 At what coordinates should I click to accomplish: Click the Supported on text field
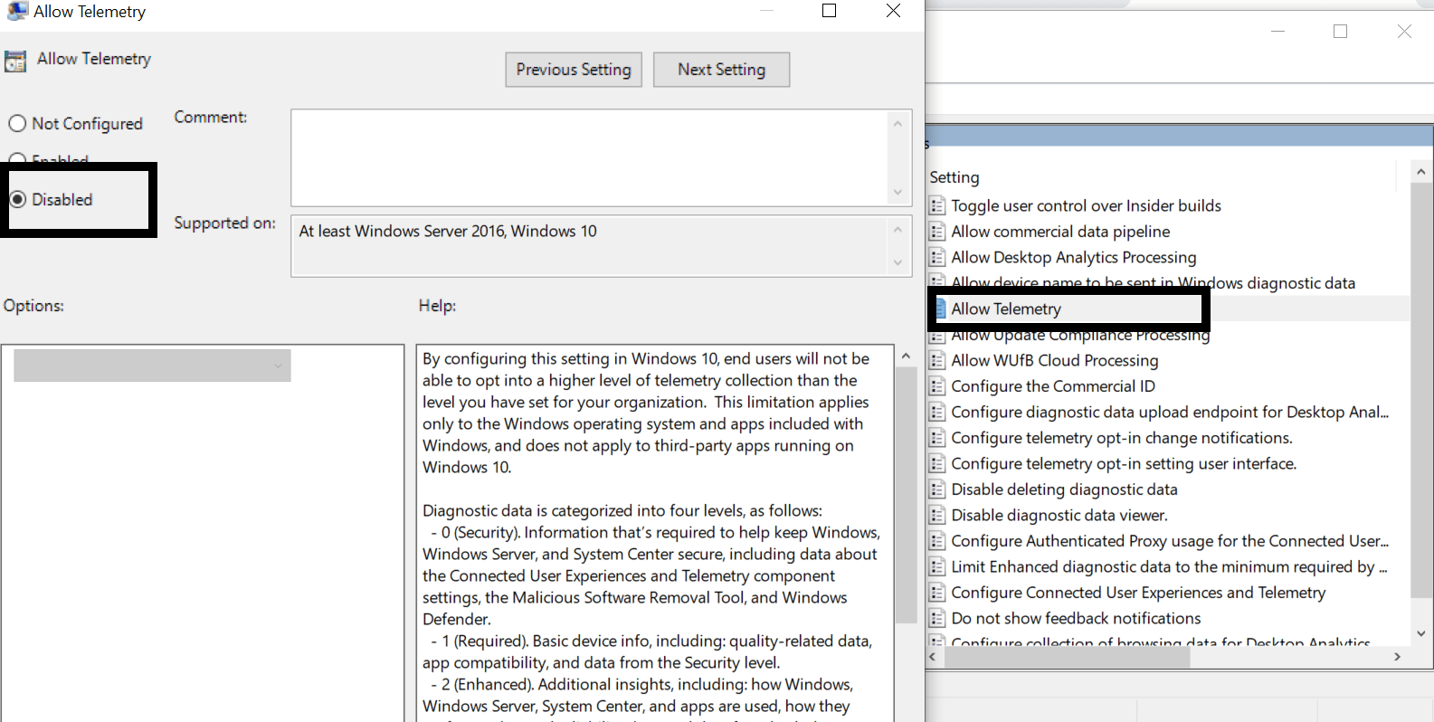pyautogui.click(x=591, y=245)
